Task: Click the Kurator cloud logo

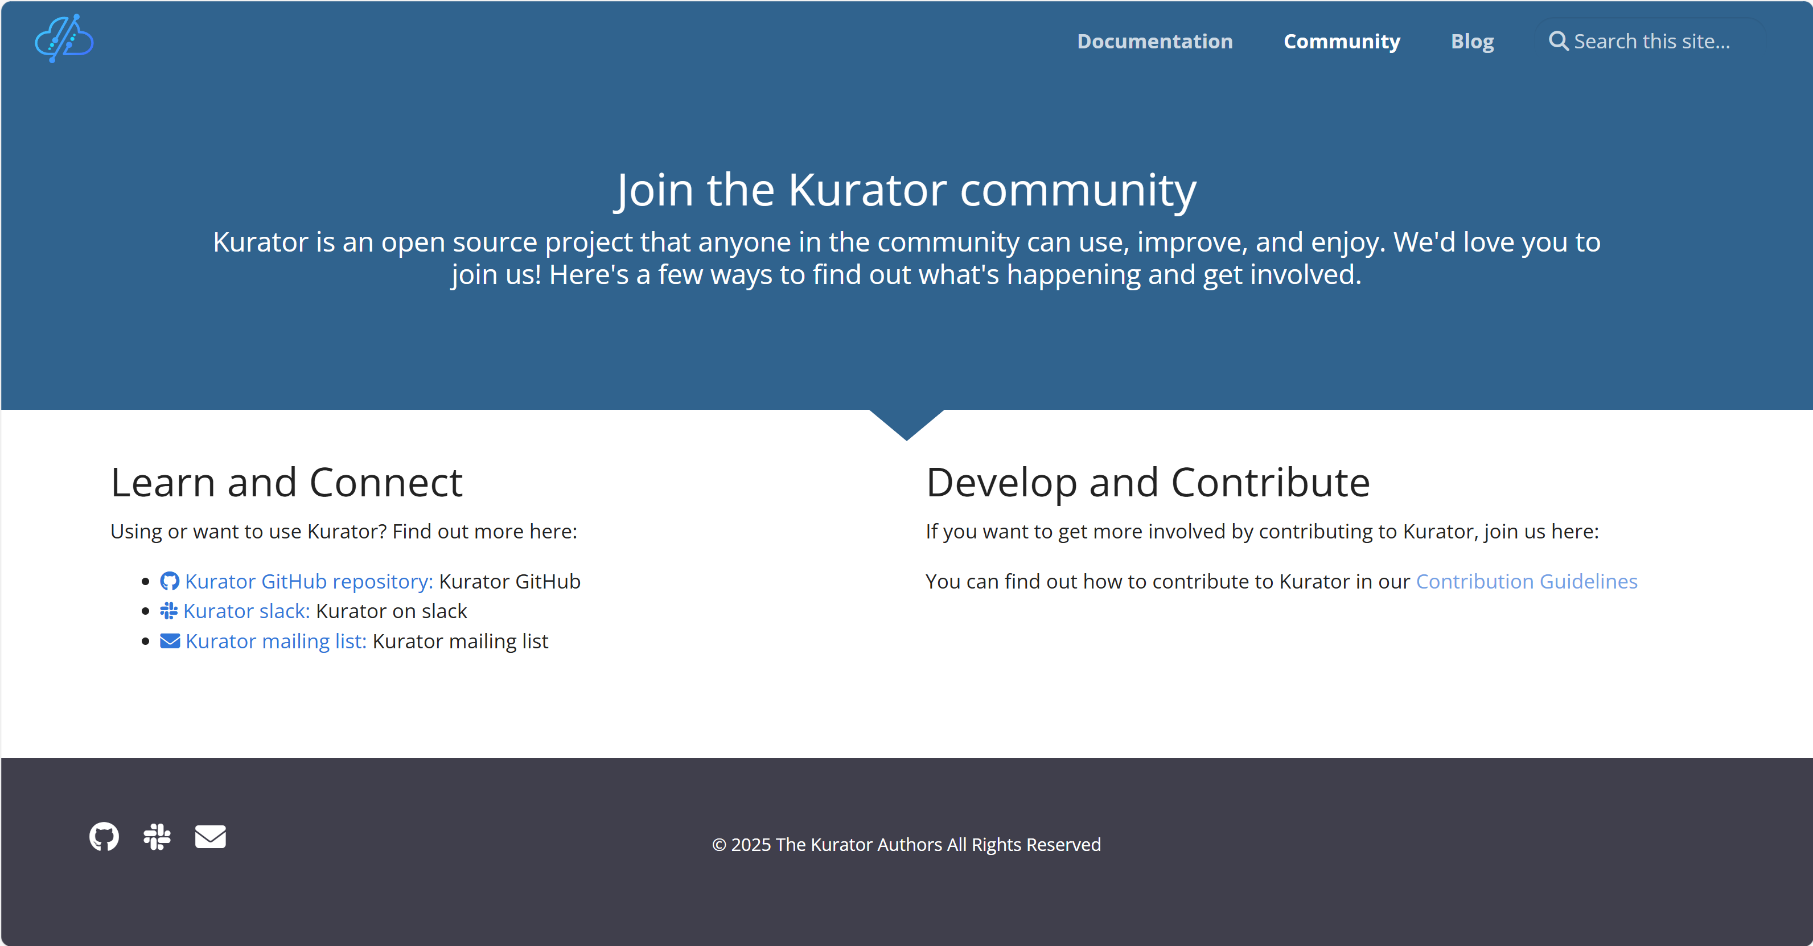Action: [64, 39]
